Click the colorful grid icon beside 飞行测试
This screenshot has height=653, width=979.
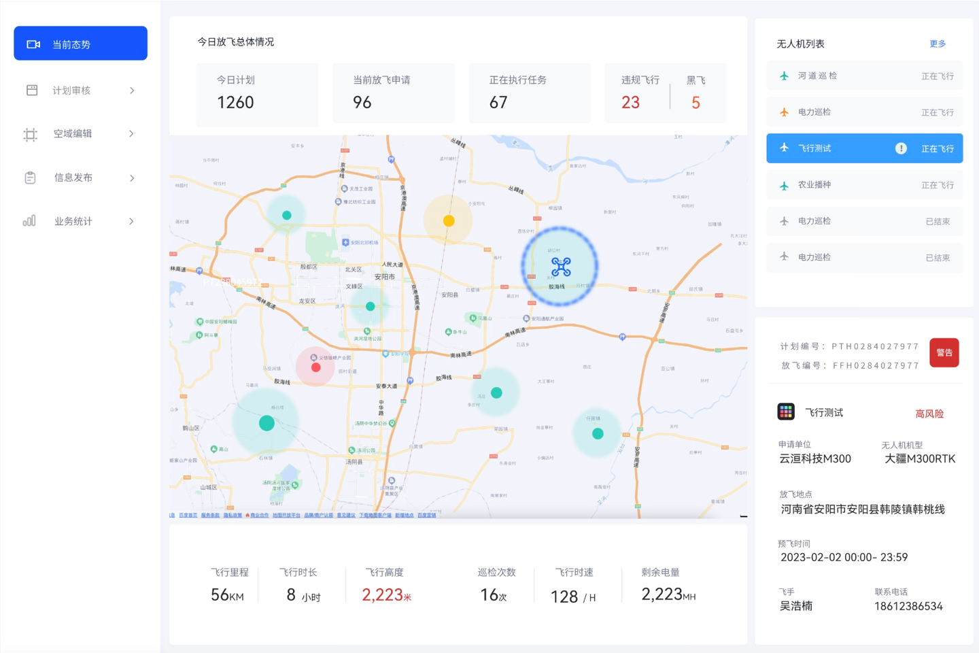[x=786, y=412]
